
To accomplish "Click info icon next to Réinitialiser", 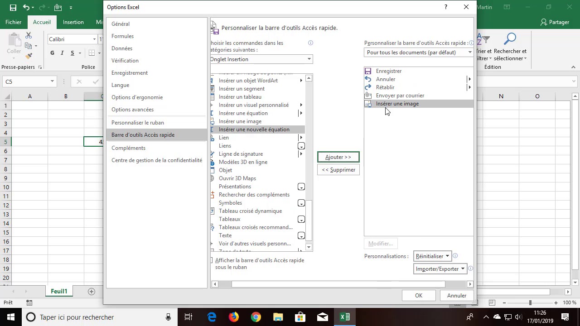I will (455, 256).
